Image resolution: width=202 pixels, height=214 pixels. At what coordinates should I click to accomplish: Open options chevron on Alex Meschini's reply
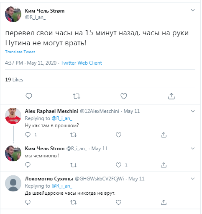pos(193,111)
